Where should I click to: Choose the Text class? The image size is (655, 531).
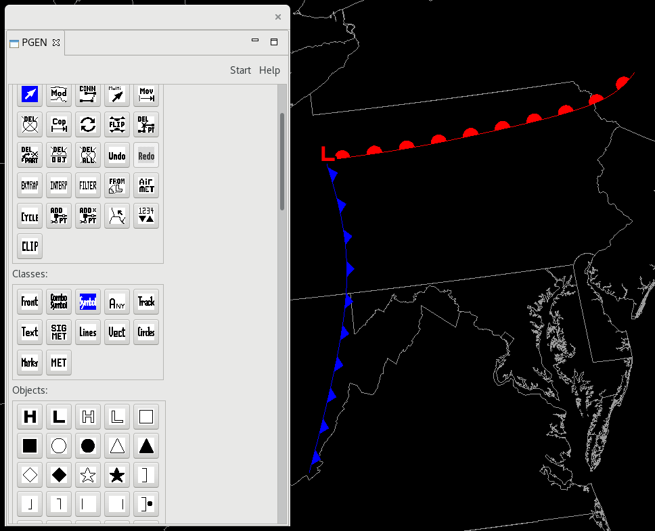30,332
